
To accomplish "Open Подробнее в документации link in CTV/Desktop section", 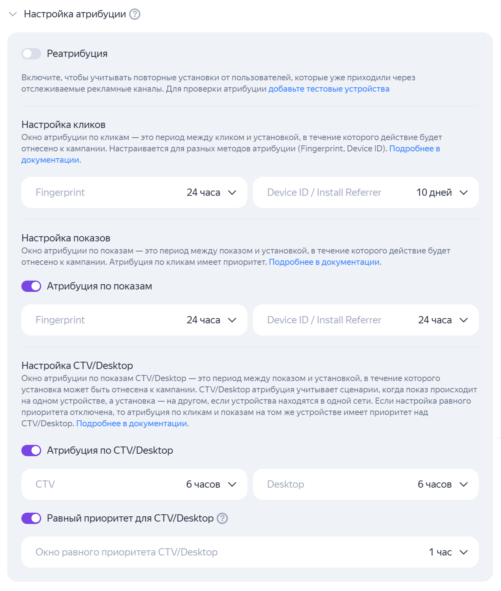I will click(132, 423).
